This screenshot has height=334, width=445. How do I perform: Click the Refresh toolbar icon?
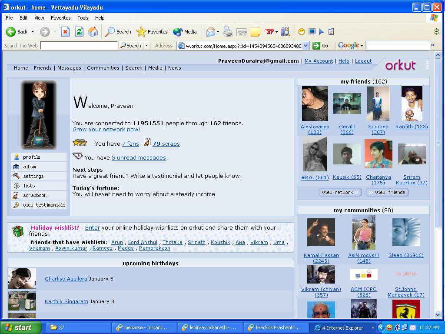click(79, 31)
